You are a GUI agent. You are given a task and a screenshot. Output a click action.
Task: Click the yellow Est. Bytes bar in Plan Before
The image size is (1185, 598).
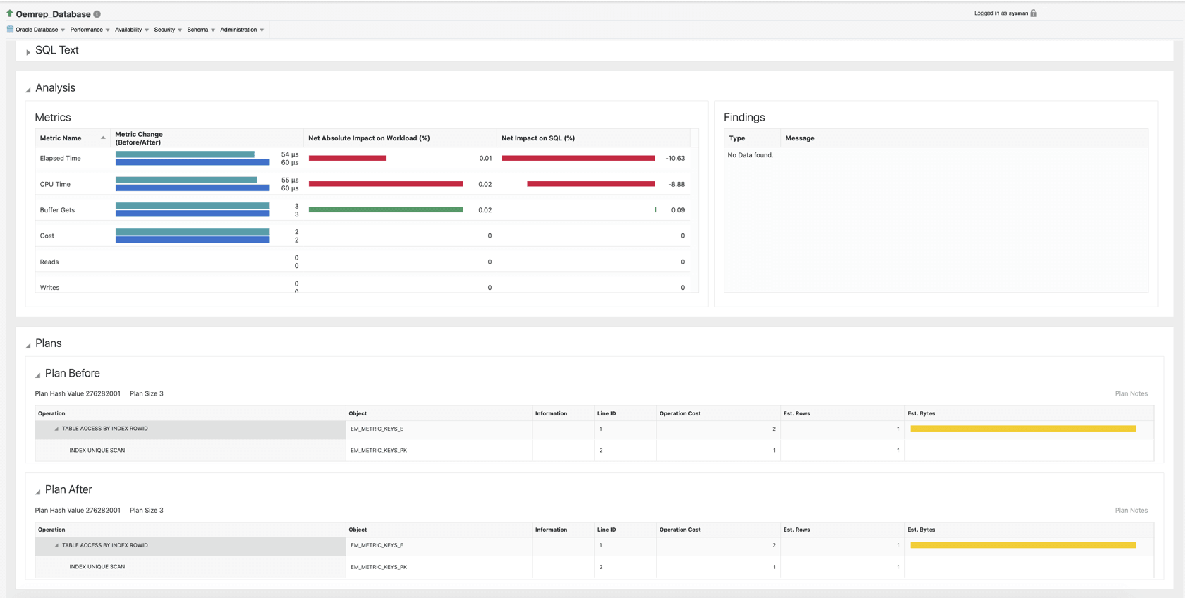tap(1023, 429)
